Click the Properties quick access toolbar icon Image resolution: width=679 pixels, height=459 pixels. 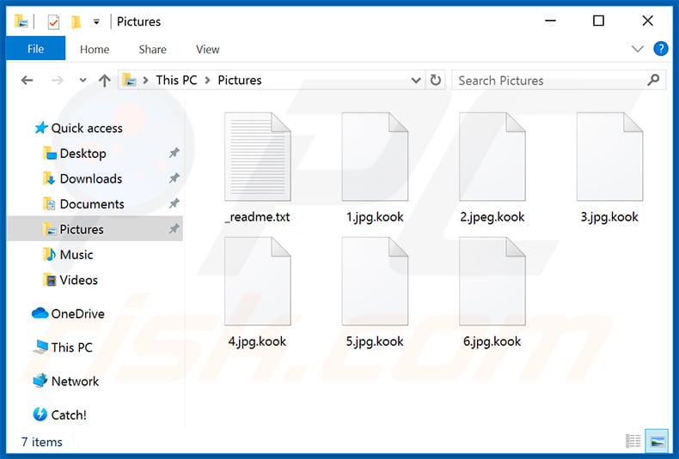point(53,21)
